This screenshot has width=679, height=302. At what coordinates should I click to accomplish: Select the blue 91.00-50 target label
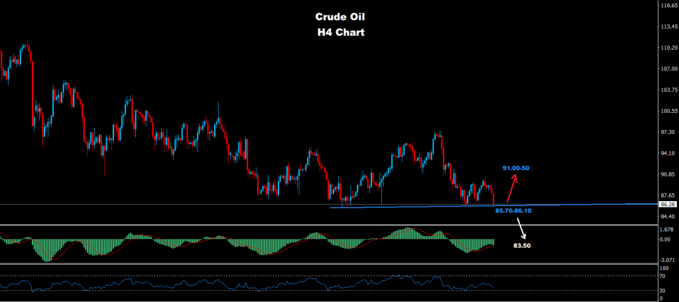tap(516, 168)
